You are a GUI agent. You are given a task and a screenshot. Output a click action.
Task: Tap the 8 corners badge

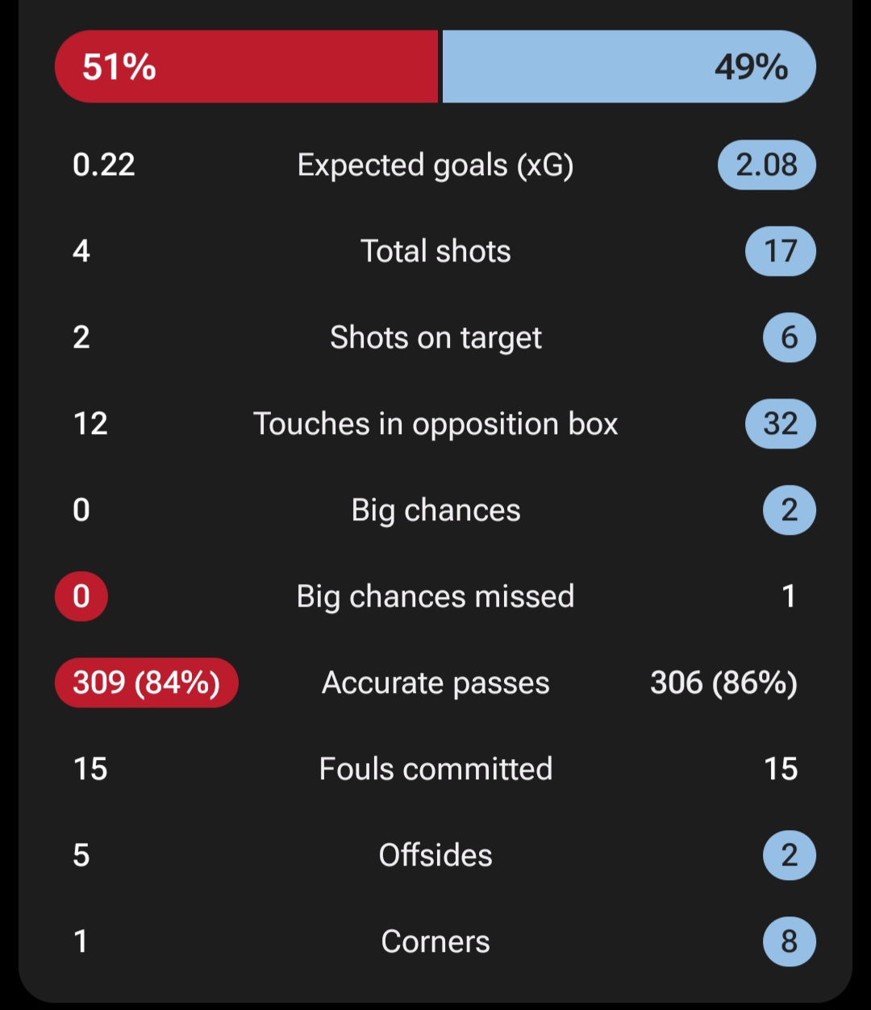[790, 941]
